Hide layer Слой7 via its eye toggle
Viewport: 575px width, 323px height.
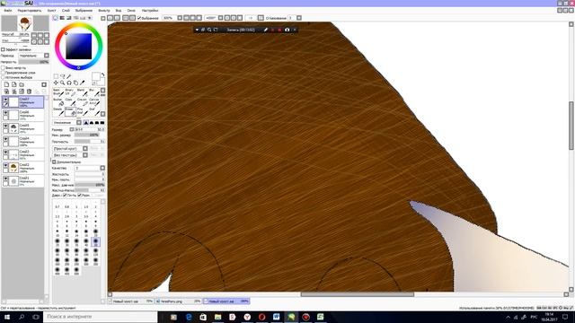pyautogui.click(x=5, y=100)
